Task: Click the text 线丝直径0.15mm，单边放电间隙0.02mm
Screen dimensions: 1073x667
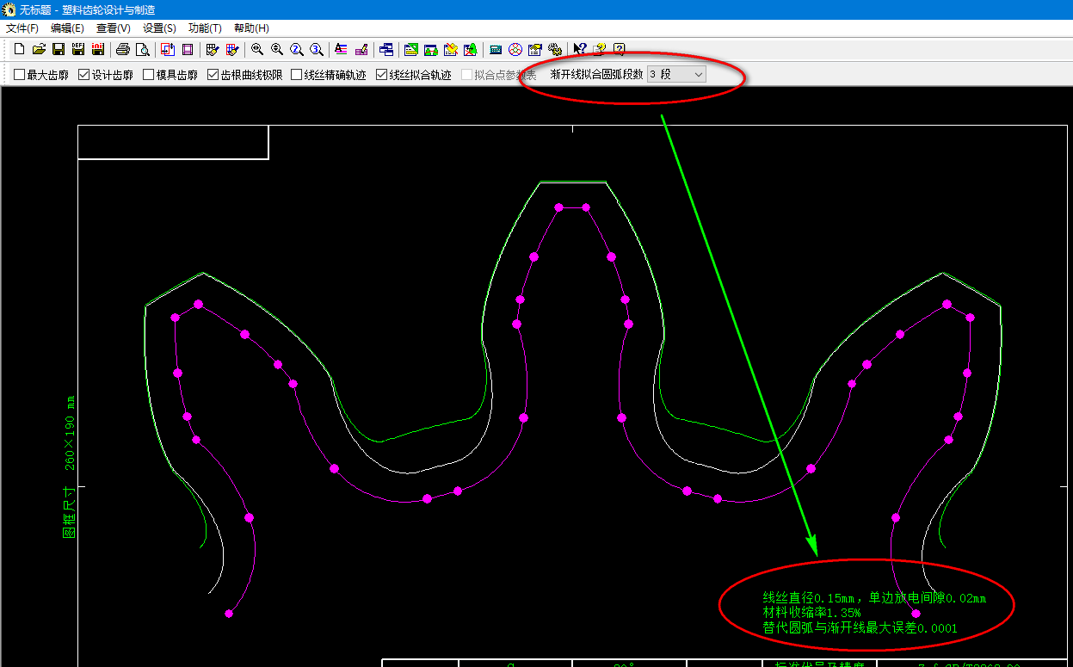Action: pyautogui.click(x=874, y=597)
